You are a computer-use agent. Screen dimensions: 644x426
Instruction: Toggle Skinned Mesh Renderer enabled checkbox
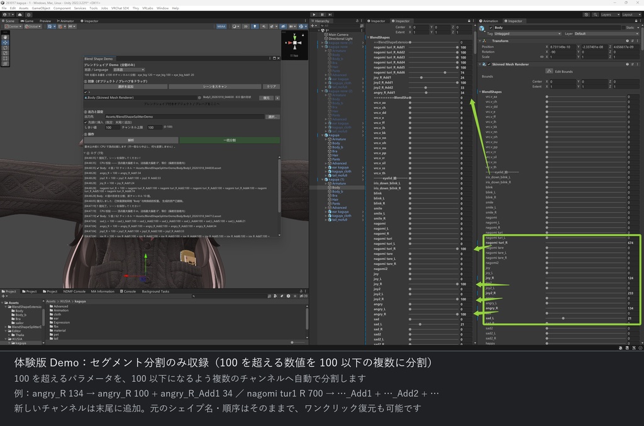coord(489,64)
